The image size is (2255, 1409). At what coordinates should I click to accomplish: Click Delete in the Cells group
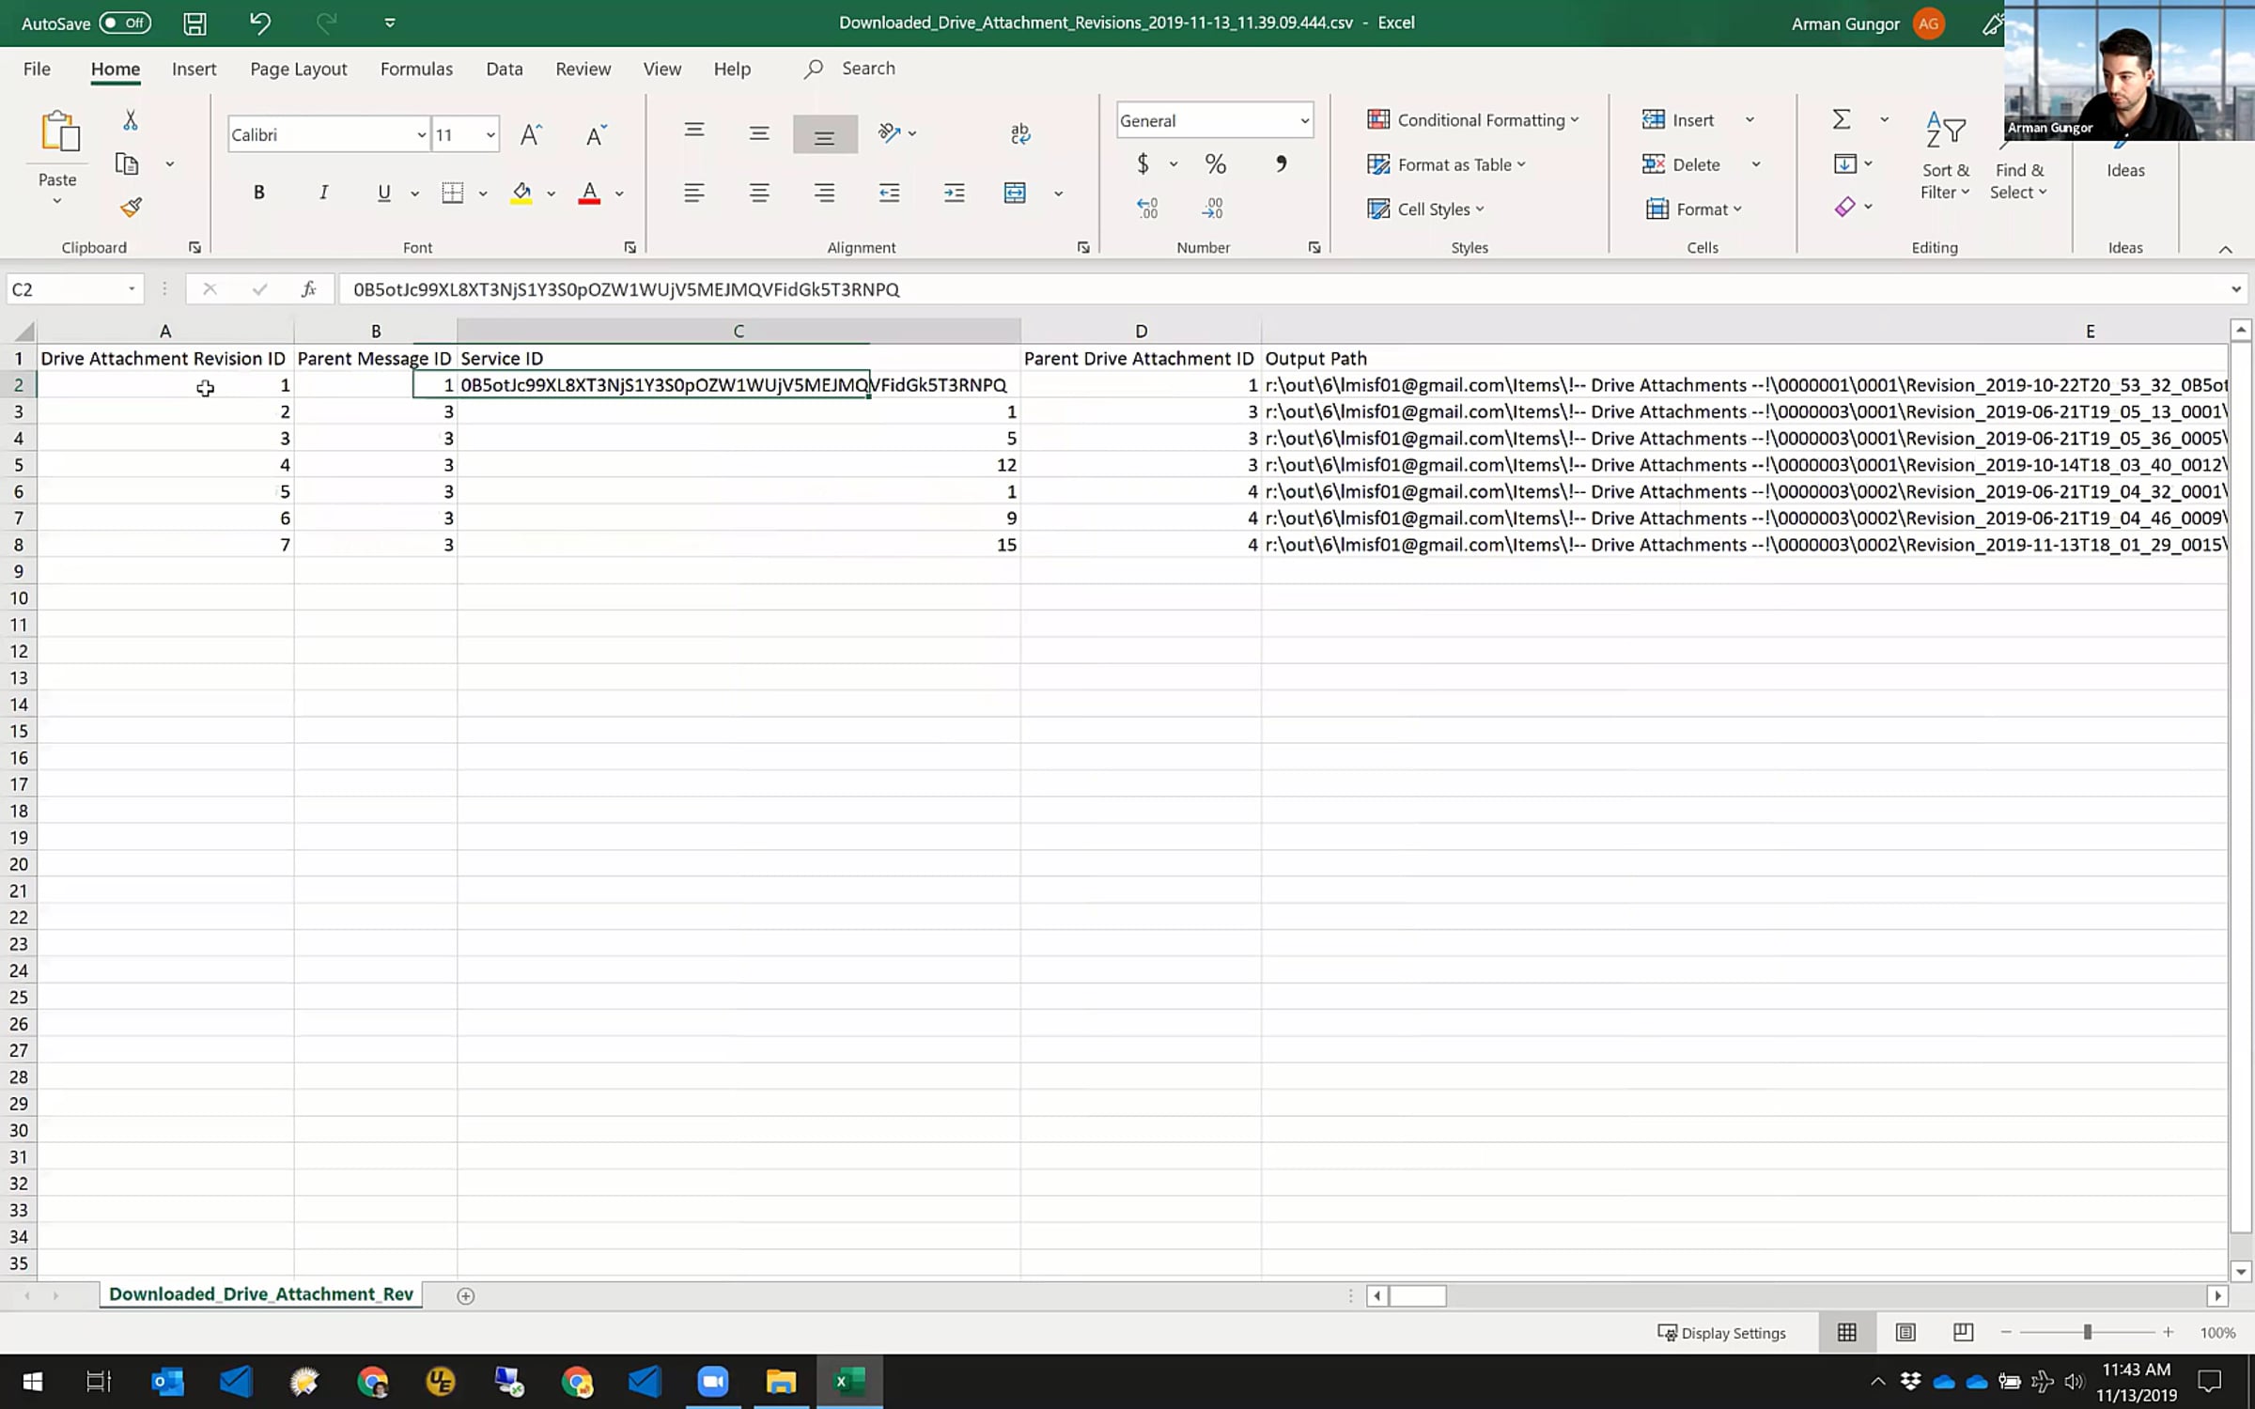(1681, 165)
